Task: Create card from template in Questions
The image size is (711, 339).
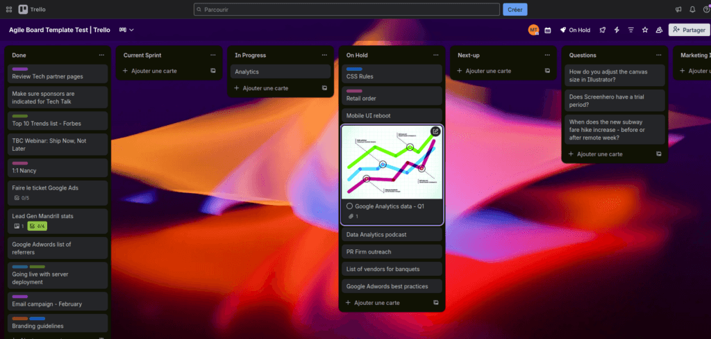Action: (659, 154)
